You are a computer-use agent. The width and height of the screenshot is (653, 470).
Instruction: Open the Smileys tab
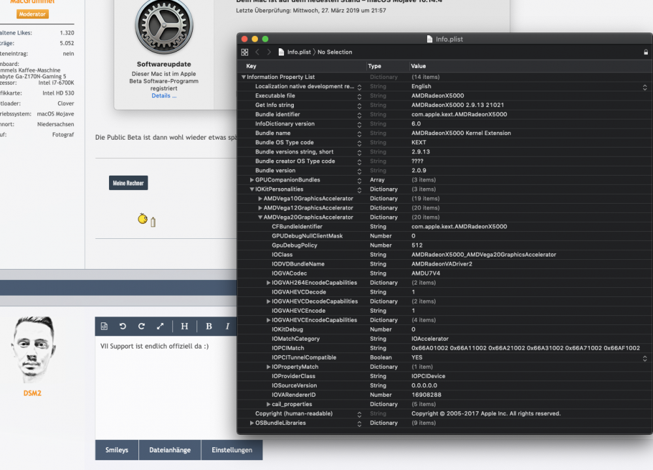click(117, 450)
